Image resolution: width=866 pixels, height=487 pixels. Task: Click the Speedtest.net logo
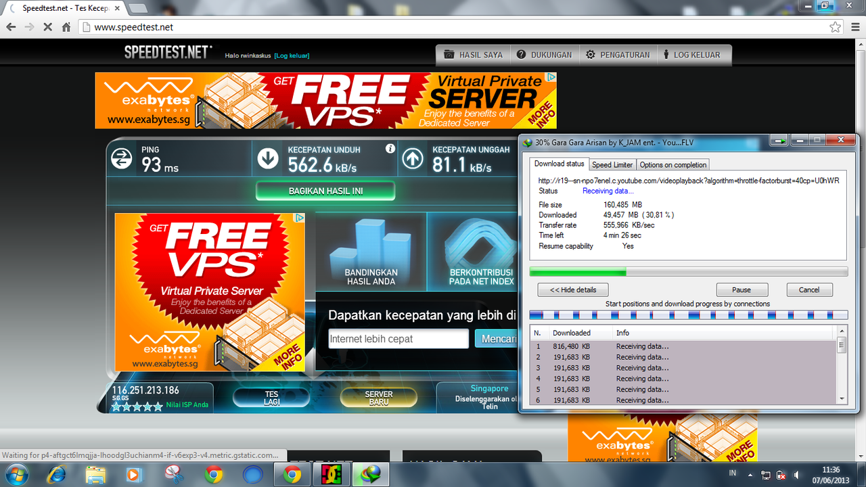coord(168,53)
